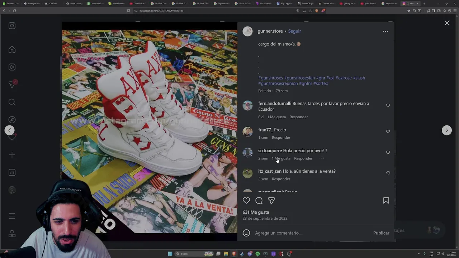Like sixtoaguirre's comment
Image resolution: width=459 pixels, height=258 pixels.
388,153
